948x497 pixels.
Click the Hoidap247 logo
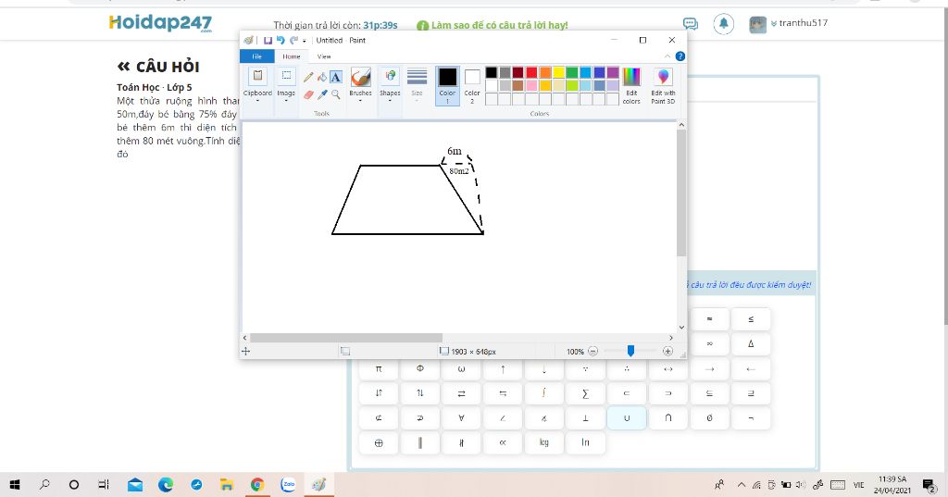click(x=160, y=23)
